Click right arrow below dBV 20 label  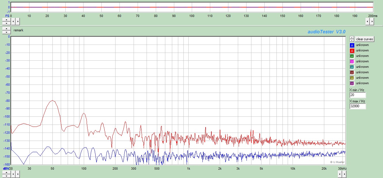click(18, 174)
